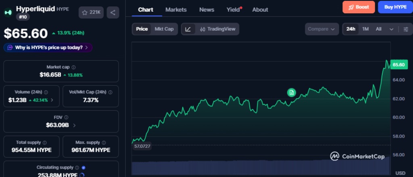Select the 24h time range
The height and width of the screenshot is (177, 413).
(x=350, y=29)
